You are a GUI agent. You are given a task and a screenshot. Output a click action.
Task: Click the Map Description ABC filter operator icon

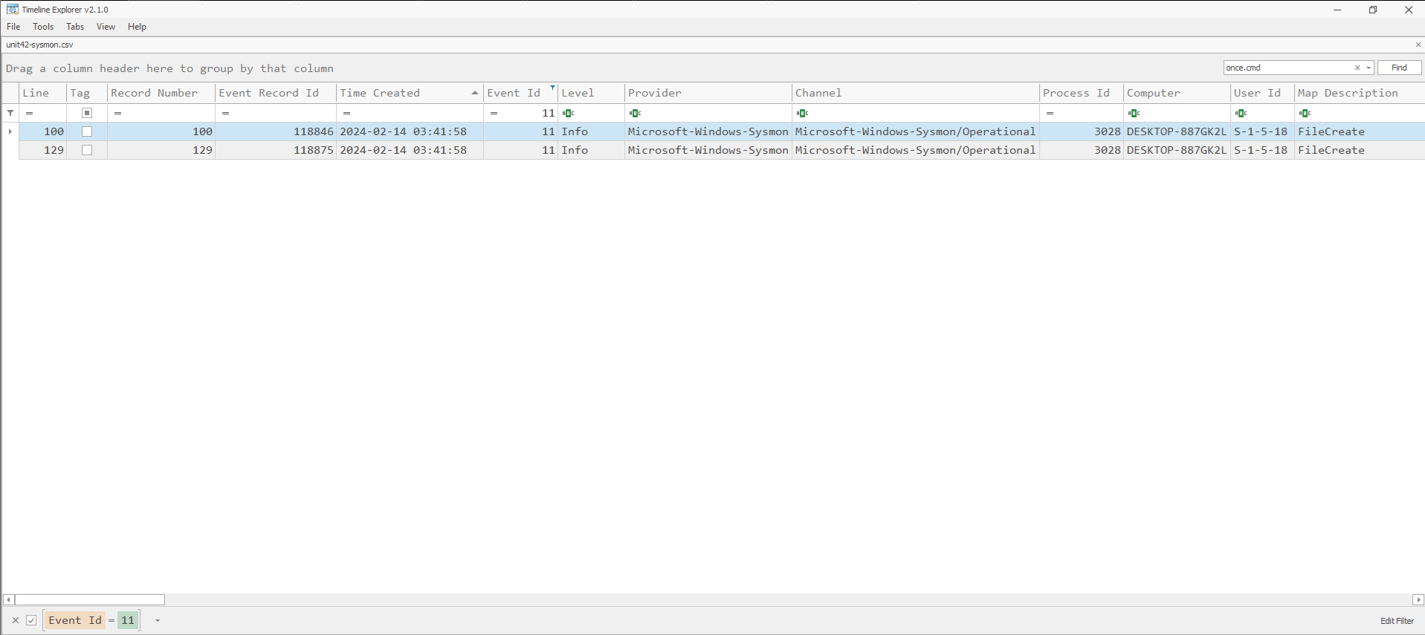(1305, 113)
